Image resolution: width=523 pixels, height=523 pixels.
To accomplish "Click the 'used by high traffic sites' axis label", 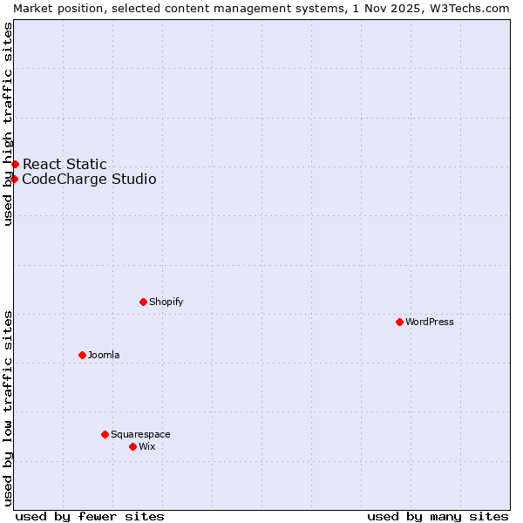I will pyautogui.click(x=8, y=124).
